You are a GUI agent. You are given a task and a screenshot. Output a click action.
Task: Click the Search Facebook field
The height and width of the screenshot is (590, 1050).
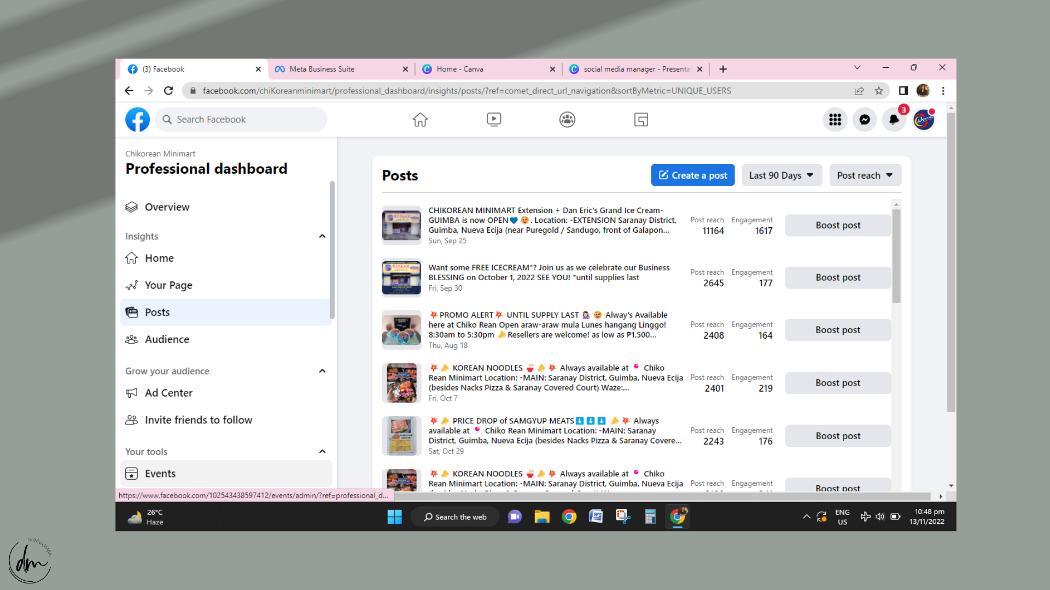point(241,119)
